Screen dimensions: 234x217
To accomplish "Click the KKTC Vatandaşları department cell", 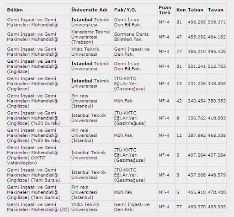I will pos(32,155).
